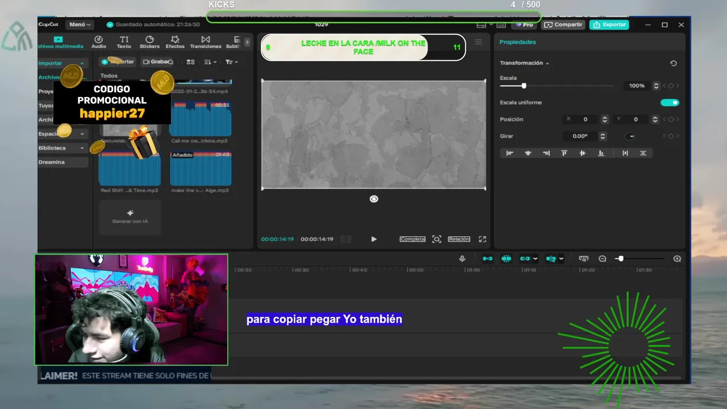Add keyframe for Escala
The height and width of the screenshot is (409, 727).
[x=671, y=86]
